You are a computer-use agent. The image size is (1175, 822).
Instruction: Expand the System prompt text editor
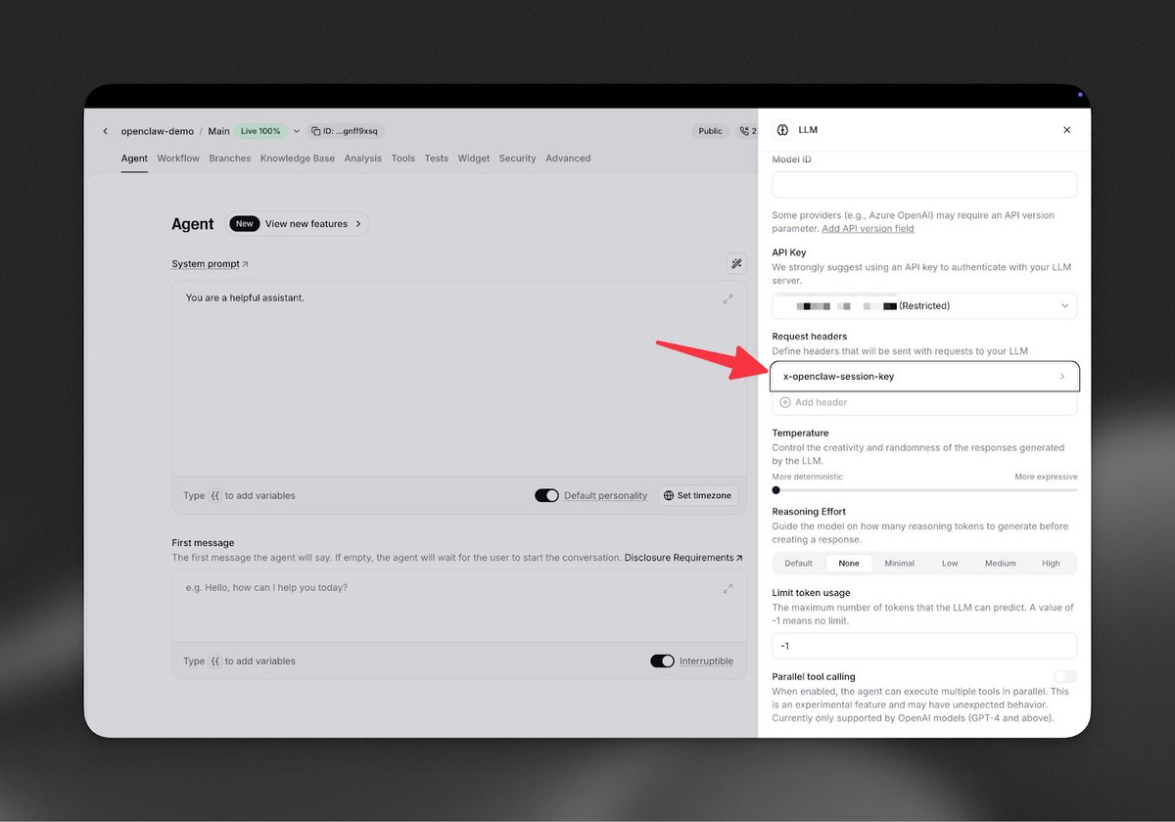point(728,298)
